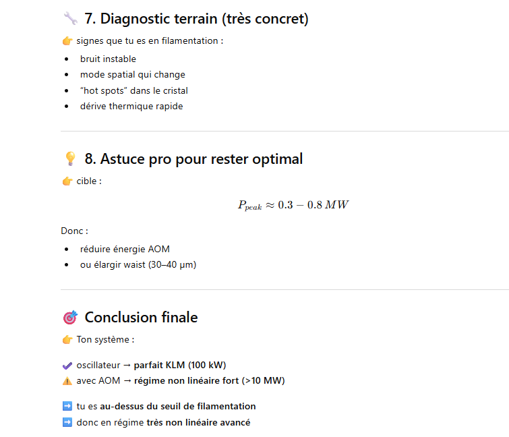
Task: Click the purple checkmark before 'oscillateur'
Action: (x=67, y=366)
